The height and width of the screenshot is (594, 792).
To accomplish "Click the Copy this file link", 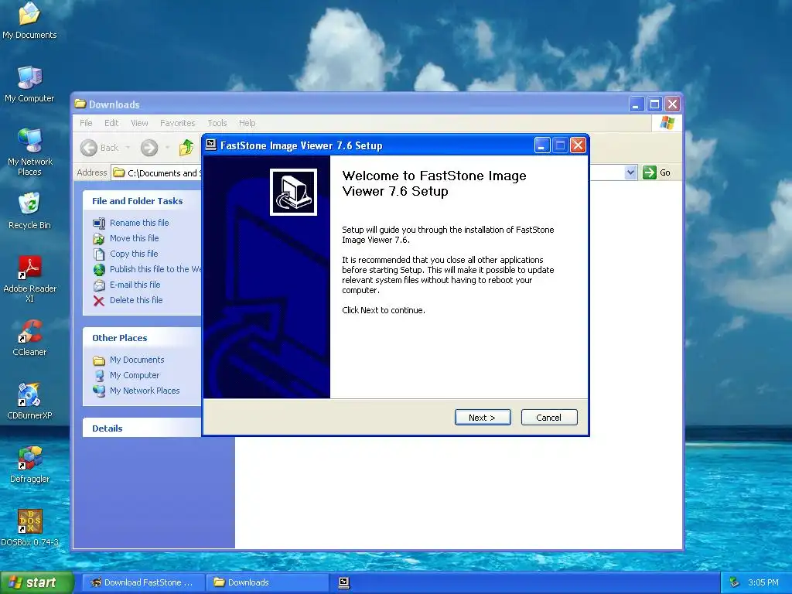I will point(134,254).
